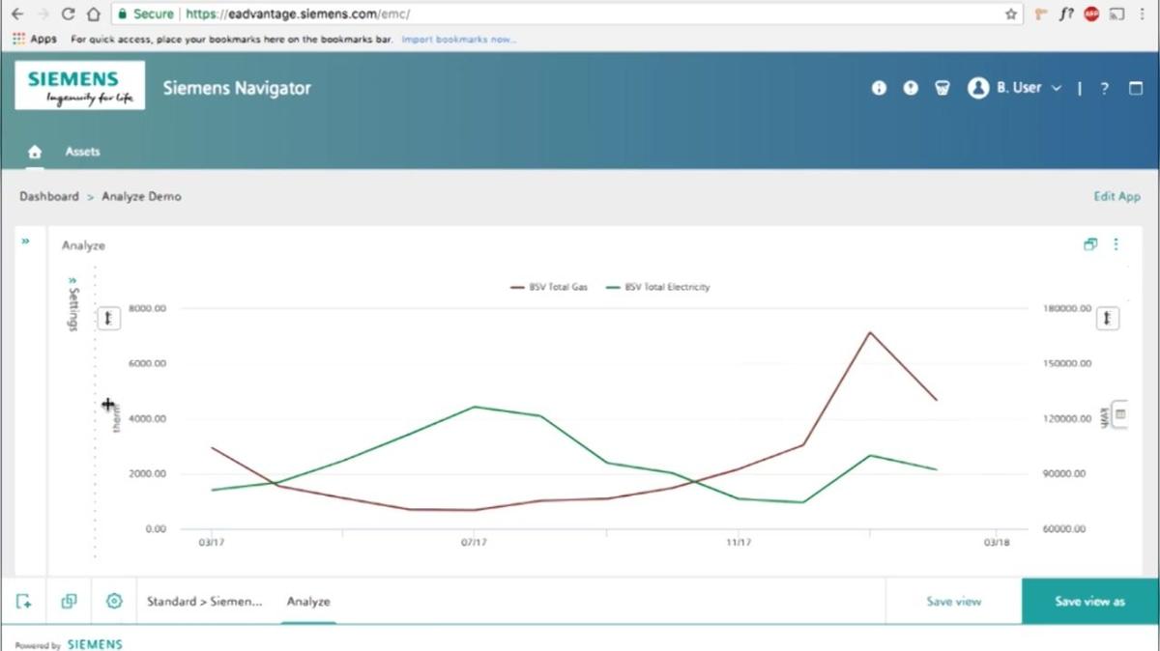The width and height of the screenshot is (1160, 651).
Task: Open the alerts exclamation icon
Action: 911,88
